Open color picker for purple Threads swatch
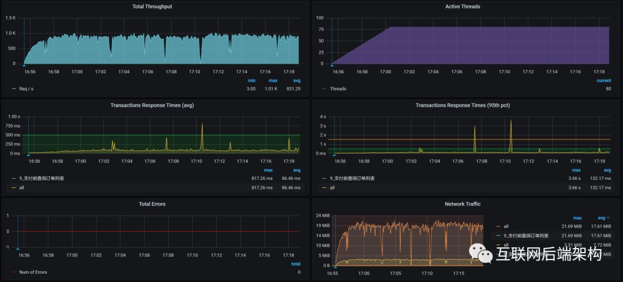The width and height of the screenshot is (623, 282). [325, 89]
